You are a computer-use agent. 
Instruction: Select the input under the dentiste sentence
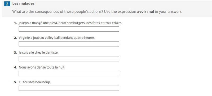69,59
